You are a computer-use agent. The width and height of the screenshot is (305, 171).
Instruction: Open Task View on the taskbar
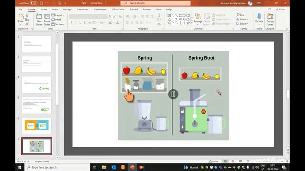[x=94, y=167]
